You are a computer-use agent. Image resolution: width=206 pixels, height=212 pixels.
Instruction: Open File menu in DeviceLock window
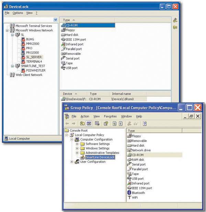(7, 13)
